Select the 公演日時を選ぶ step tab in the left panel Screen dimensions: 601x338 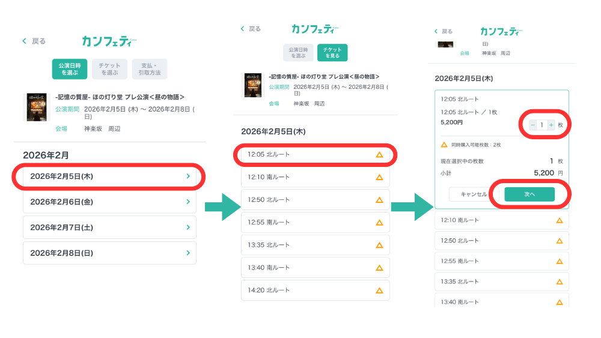click(x=70, y=69)
